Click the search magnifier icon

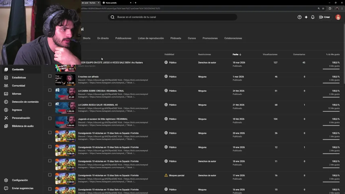point(112,17)
